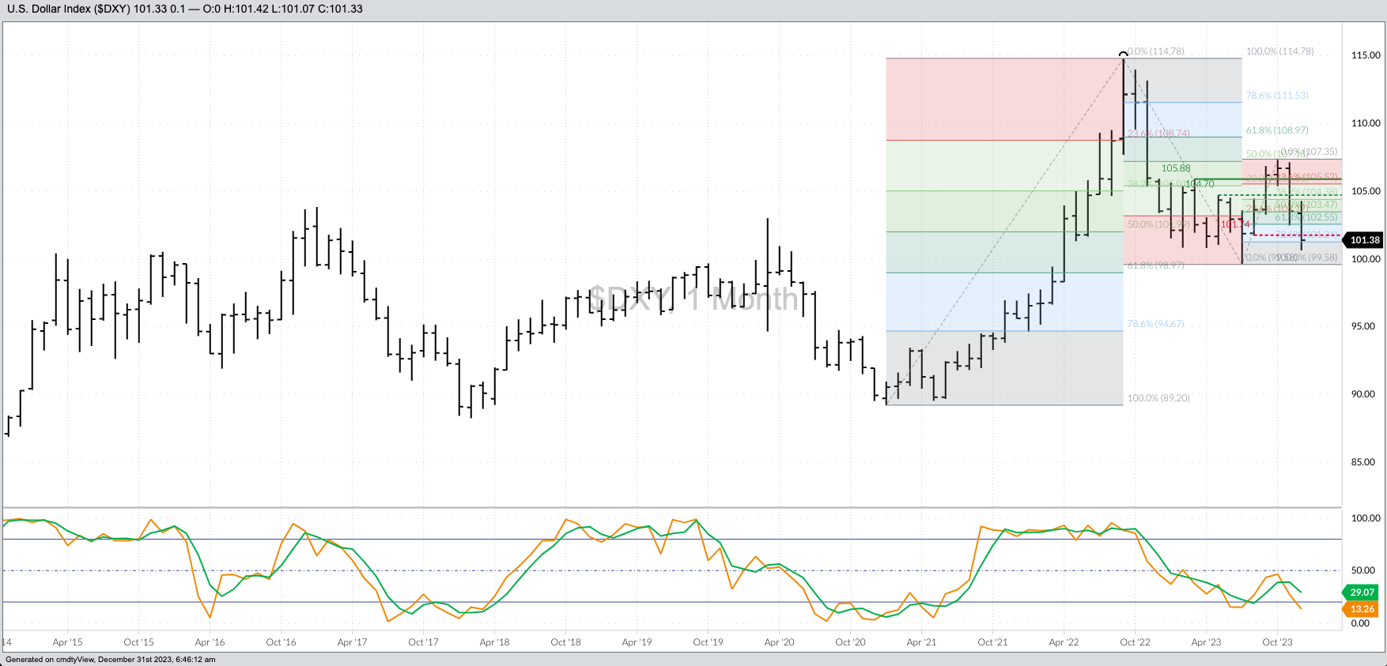Click the green 104.70 level label
Image resolution: width=1387 pixels, height=666 pixels.
1200,184
